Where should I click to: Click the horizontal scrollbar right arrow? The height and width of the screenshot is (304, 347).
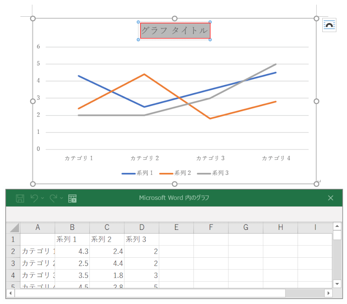(328, 293)
